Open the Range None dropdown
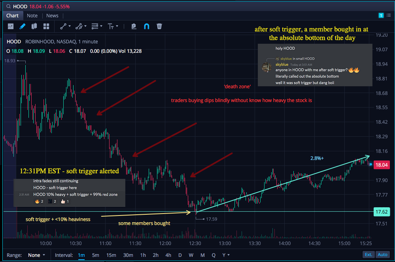Viewport: 395px width, 262px height. pyautogui.click(x=36, y=255)
